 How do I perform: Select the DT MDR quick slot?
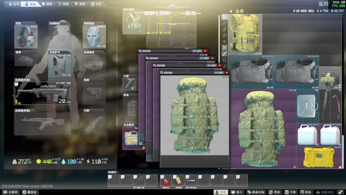(139, 181)
